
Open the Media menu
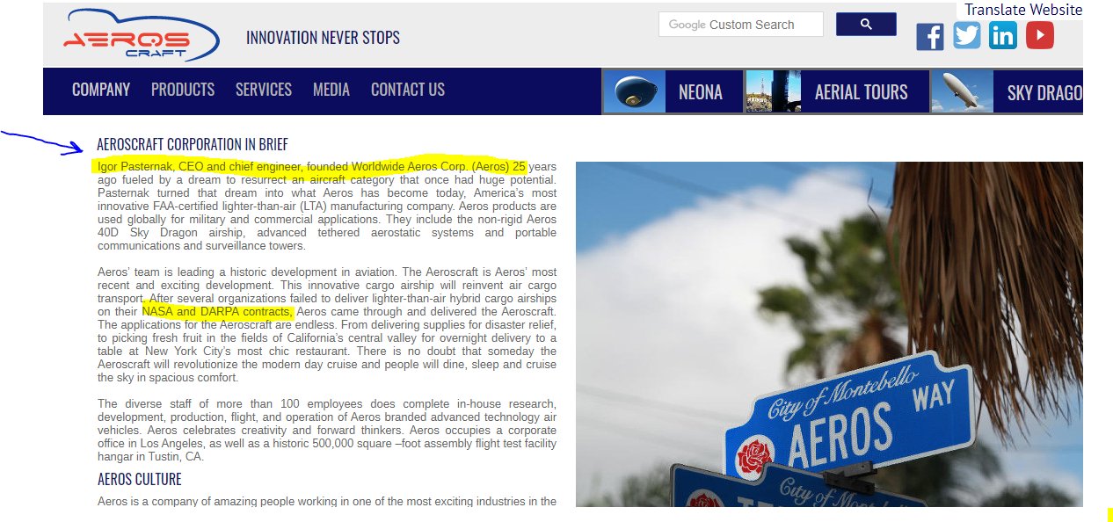tap(331, 90)
